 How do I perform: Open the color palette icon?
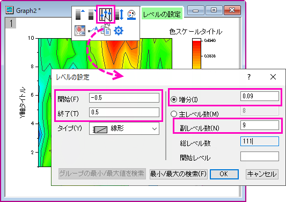coord(131,15)
